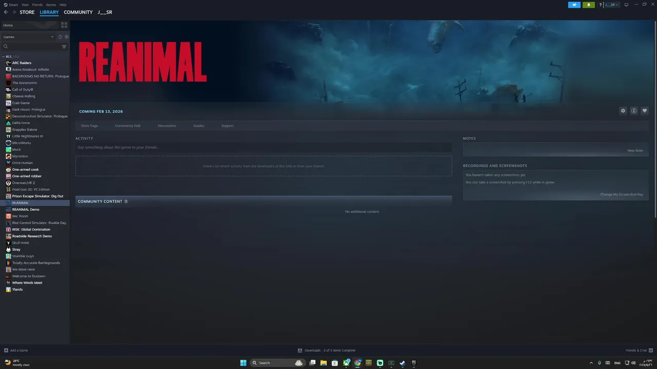Open REANIMAL Support link

point(227,126)
